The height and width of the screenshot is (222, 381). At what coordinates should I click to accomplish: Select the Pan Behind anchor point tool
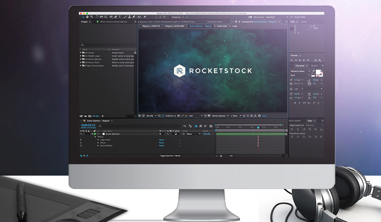click(106, 17)
